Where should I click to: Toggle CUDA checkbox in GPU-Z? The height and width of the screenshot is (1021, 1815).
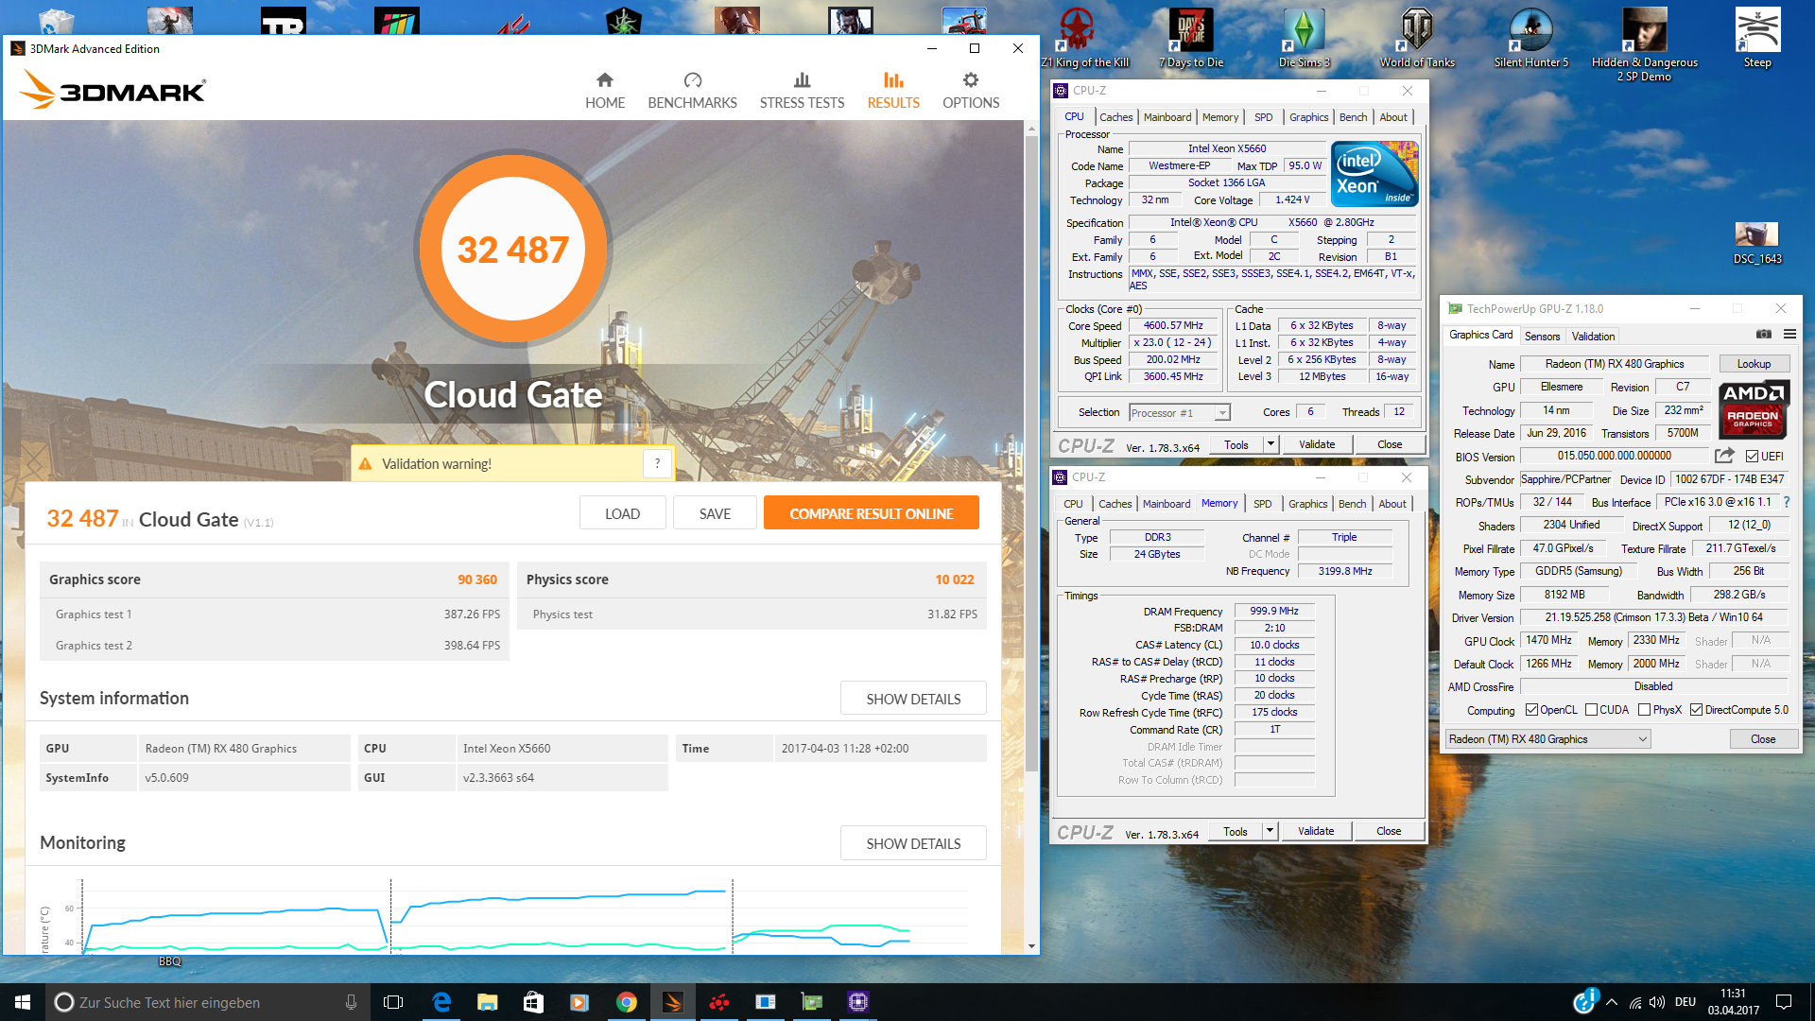[x=1592, y=710]
